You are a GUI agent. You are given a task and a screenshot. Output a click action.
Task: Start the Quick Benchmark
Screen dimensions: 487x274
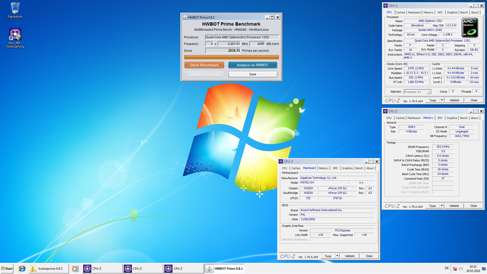click(x=204, y=65)
